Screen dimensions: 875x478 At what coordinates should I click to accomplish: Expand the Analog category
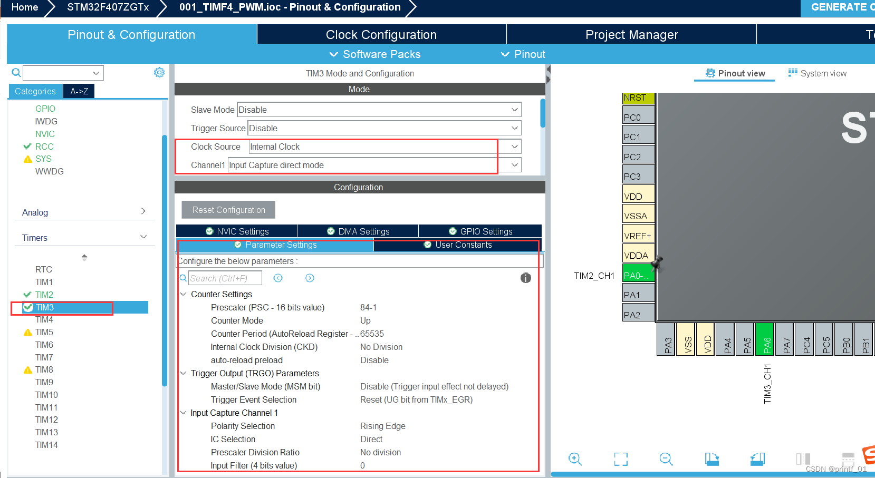[143, 211]
